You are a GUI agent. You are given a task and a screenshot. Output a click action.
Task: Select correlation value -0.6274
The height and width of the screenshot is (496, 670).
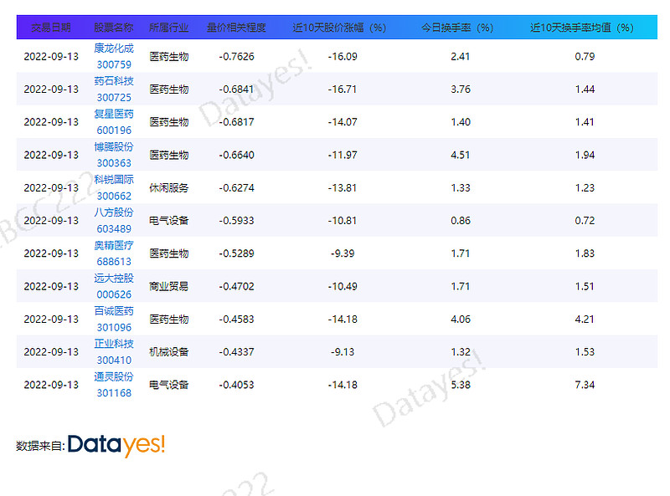point(236,188)
